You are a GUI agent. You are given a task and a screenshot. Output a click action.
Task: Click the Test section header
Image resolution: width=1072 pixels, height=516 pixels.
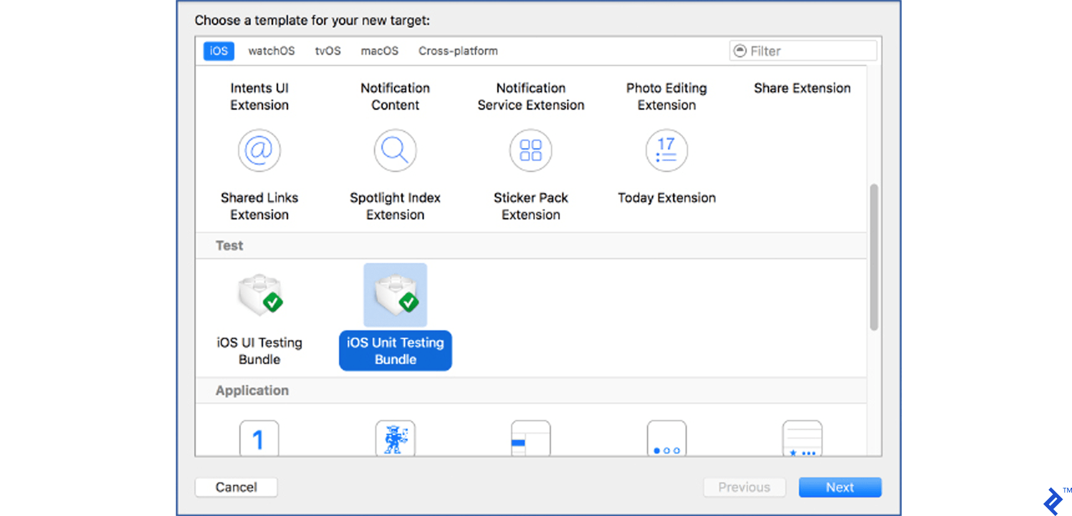tap(229, 246)
